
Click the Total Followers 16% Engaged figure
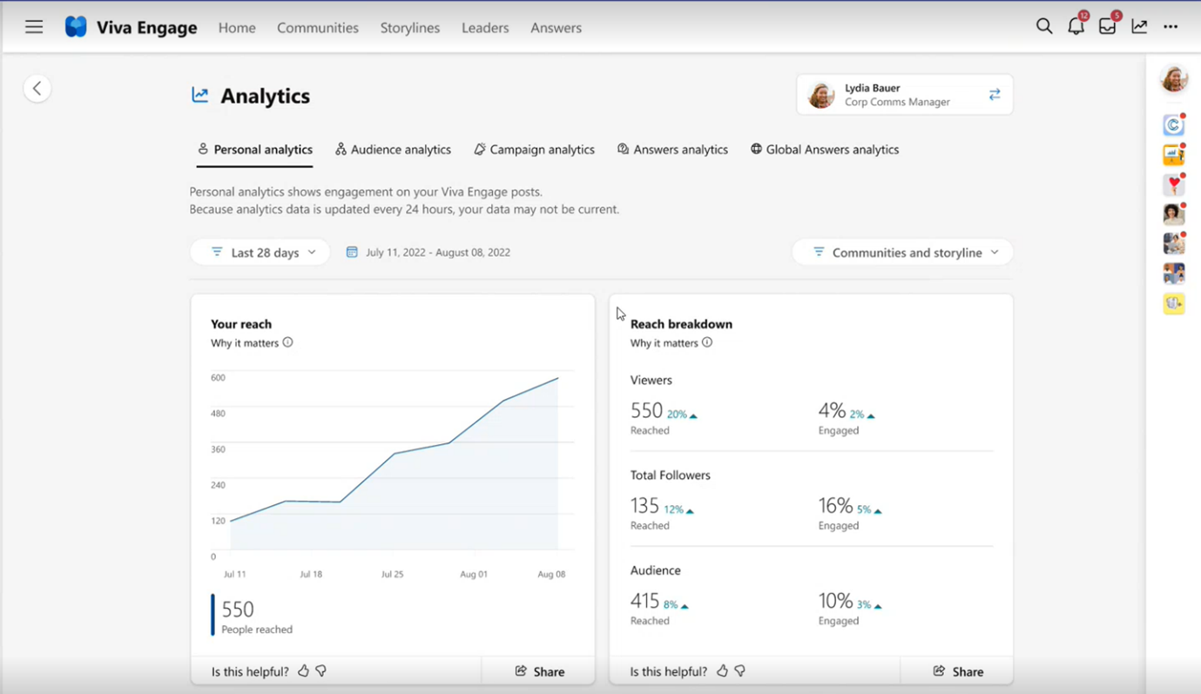tap(836, 506)
